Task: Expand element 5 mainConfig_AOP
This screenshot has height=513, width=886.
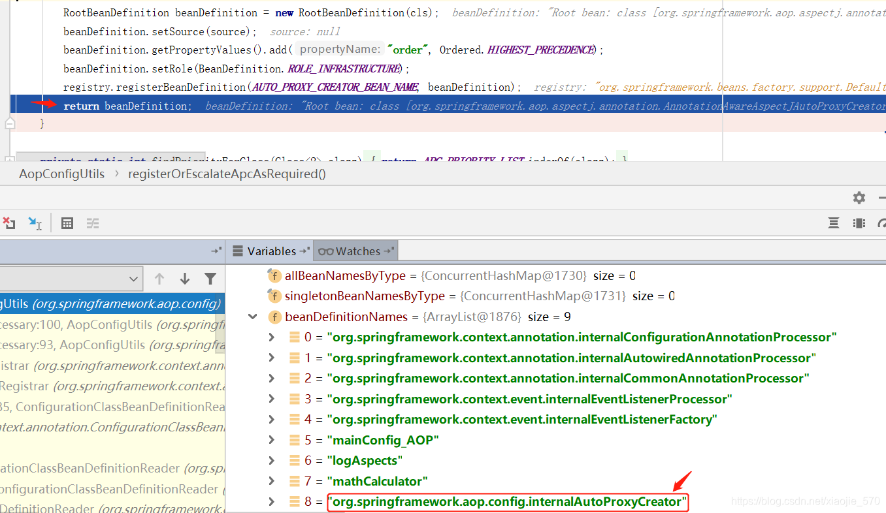Action: pos(272,440)
